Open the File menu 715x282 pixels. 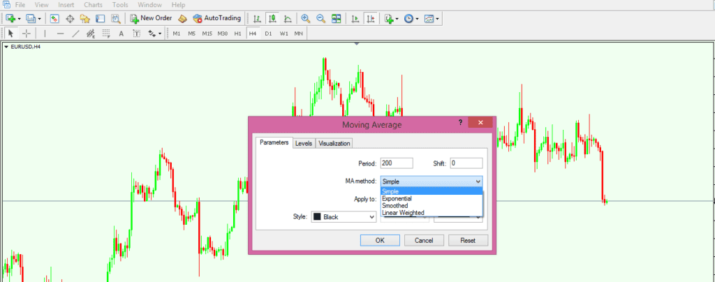coord(20,5)
